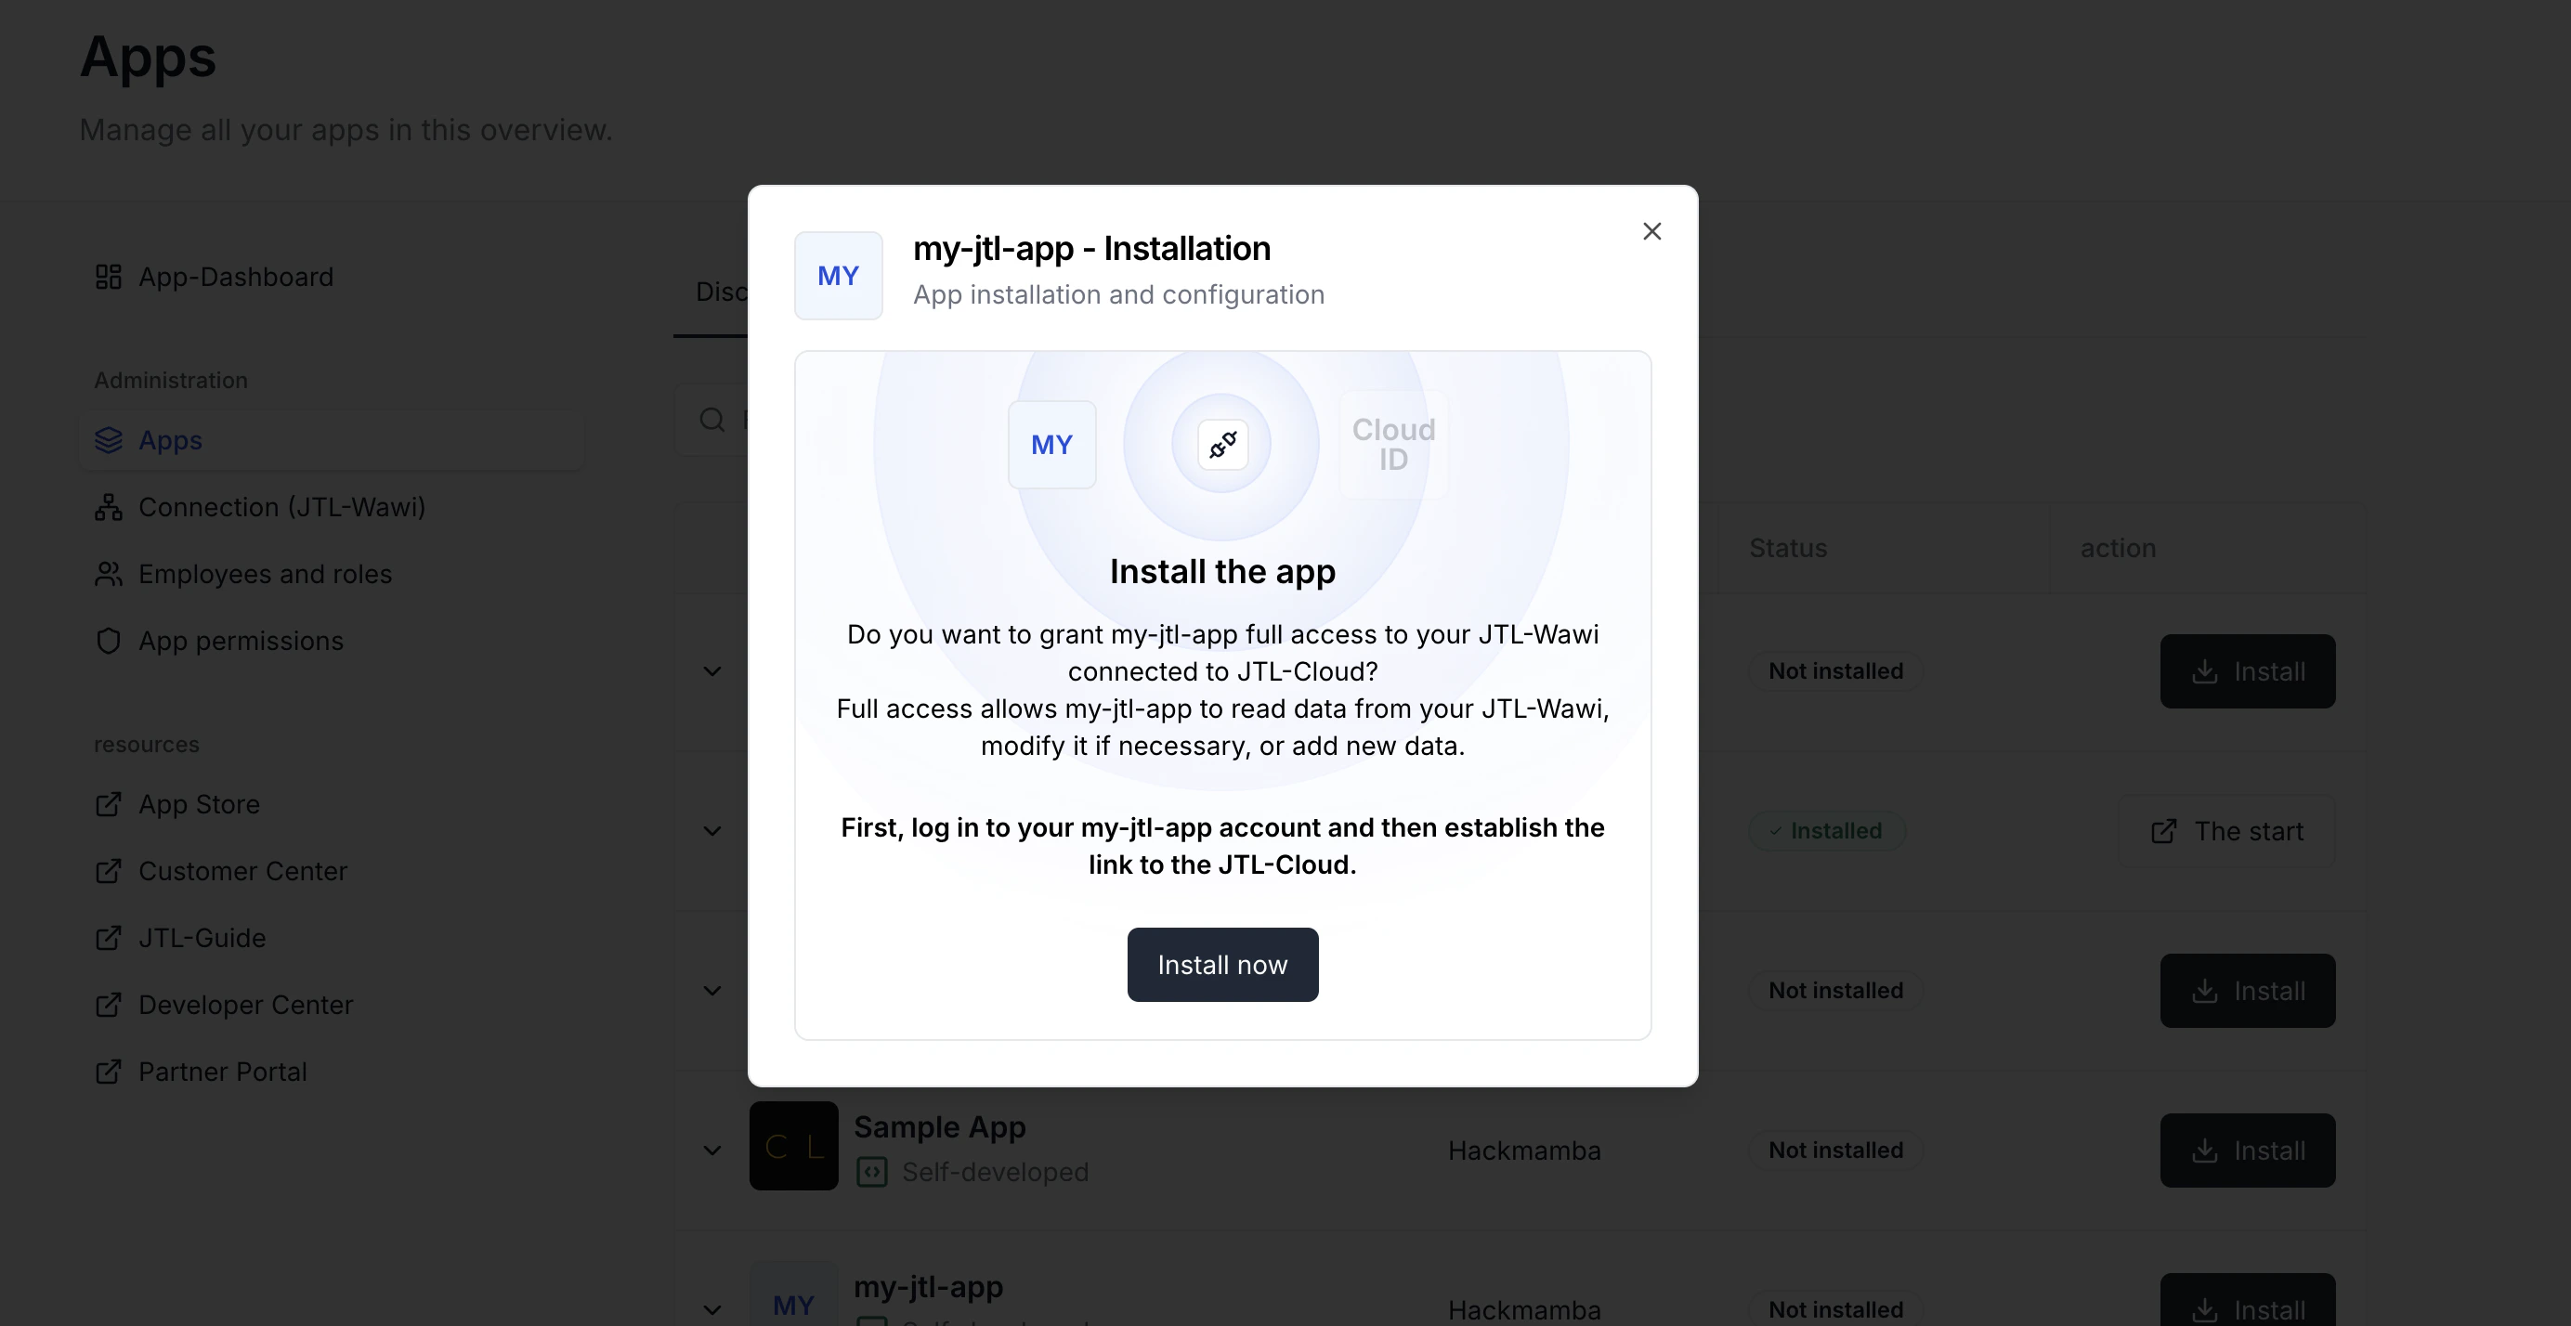Click the external link icon beside JTL-Guide

[x=110, y=938]
